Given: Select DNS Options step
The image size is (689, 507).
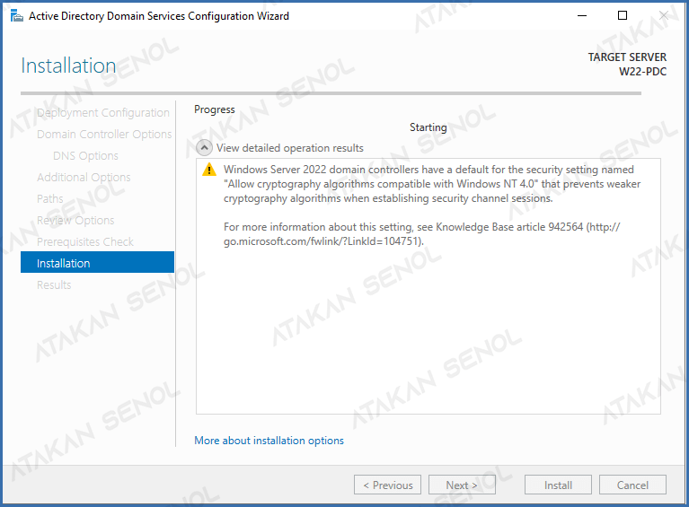Looking at the screenshot, I should coord(85,156).
